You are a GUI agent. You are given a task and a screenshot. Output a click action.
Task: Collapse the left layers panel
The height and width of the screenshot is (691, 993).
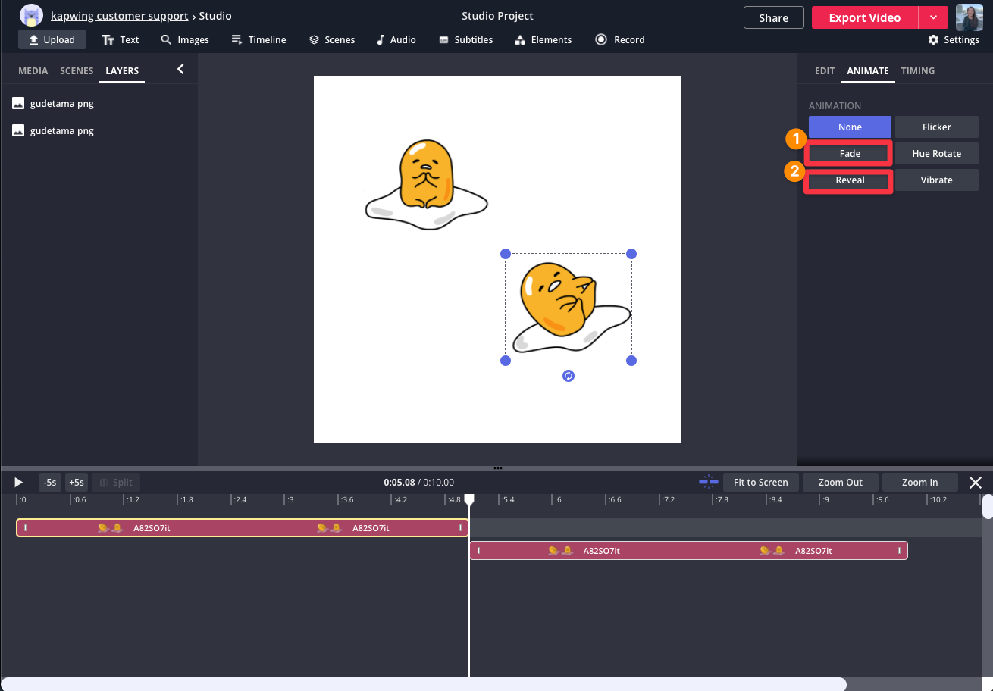click(x=180, y=70)
